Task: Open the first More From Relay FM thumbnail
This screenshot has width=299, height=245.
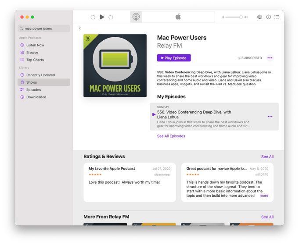Action: (x=105, y=224)
